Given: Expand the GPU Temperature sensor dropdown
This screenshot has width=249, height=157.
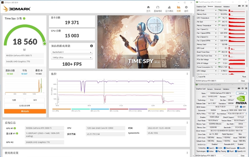Looking at the screenshot, I should click(216, 18).
